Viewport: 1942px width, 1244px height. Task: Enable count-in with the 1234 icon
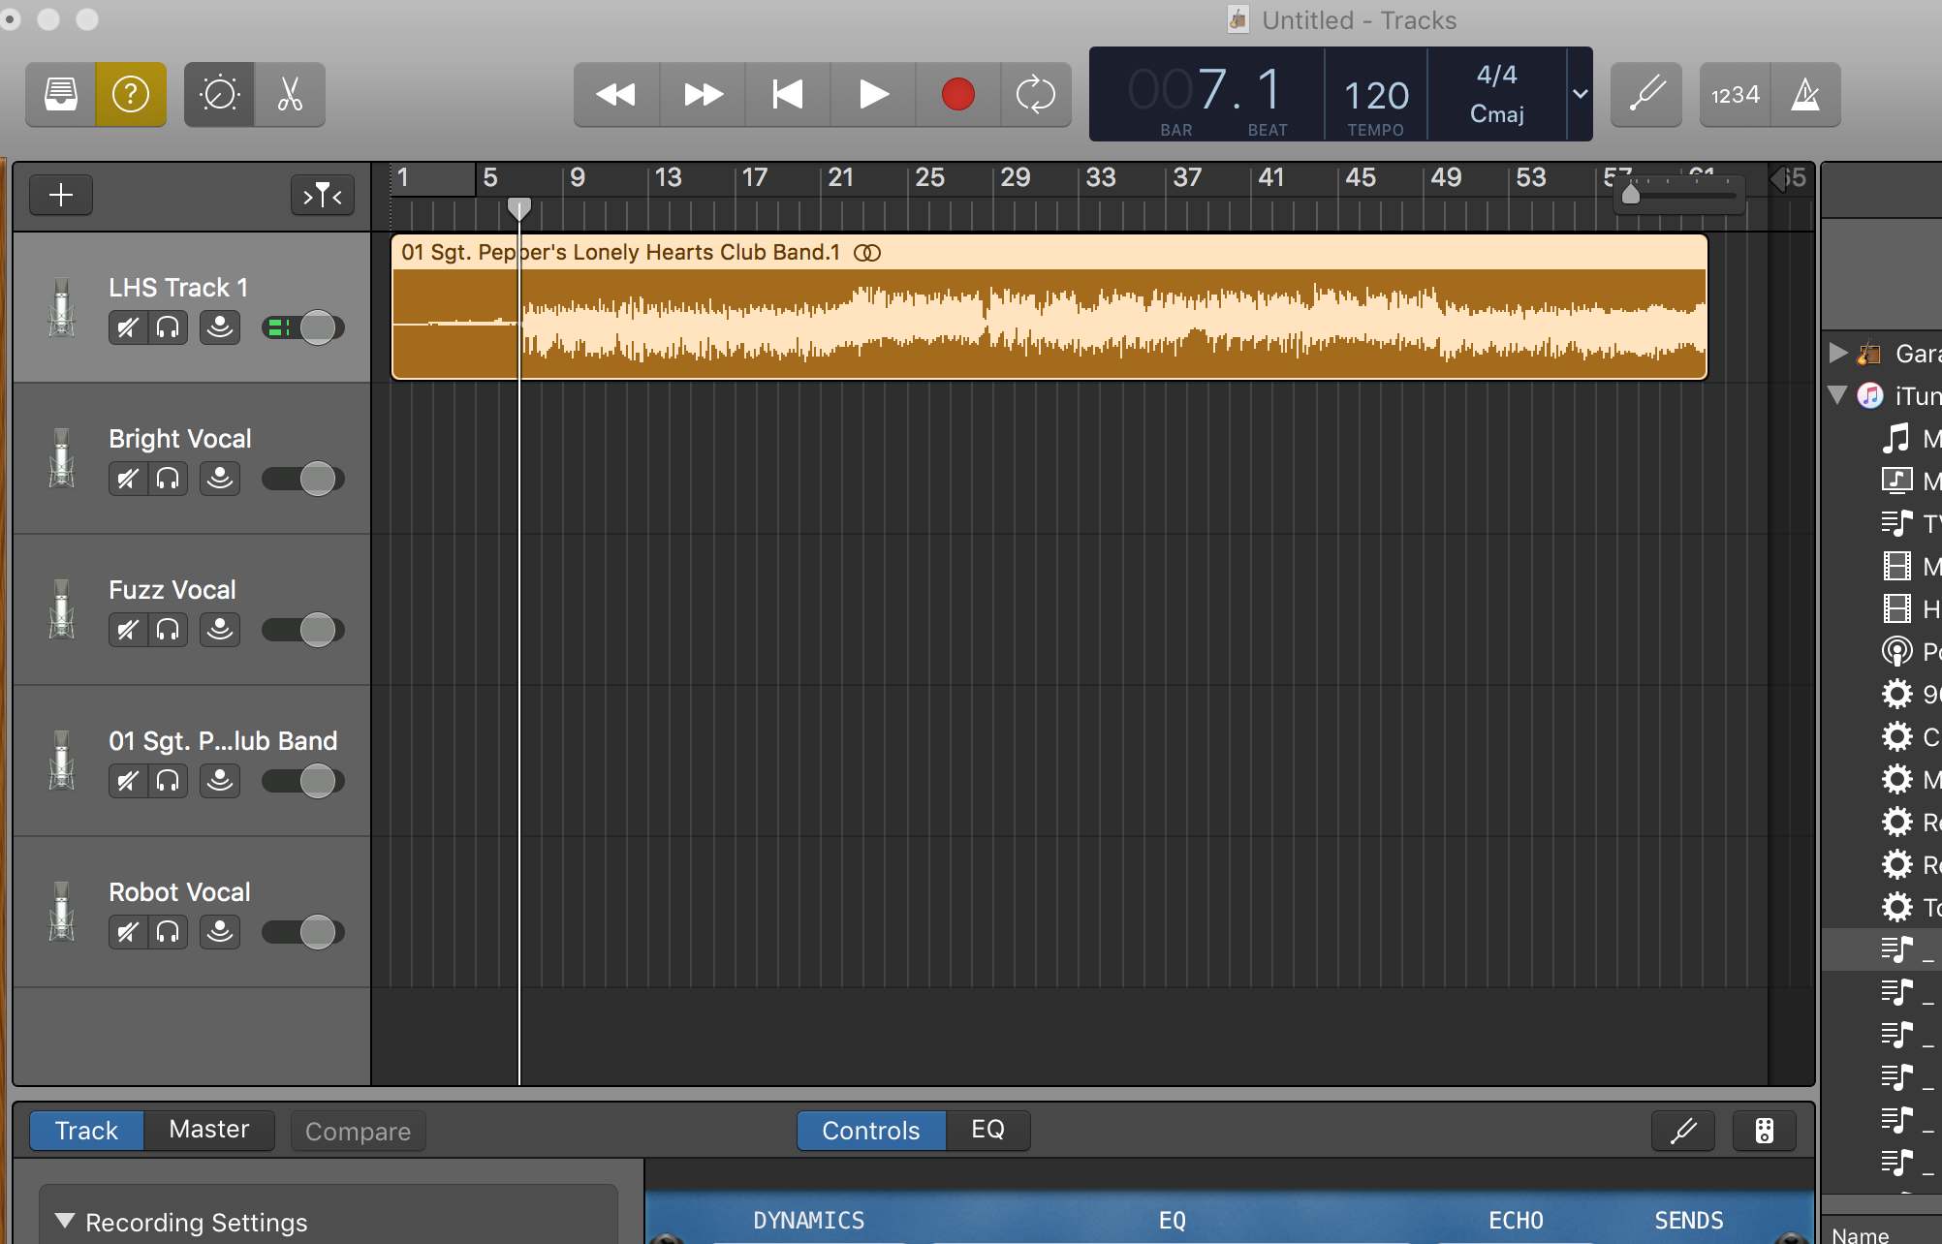(x=1734, y=94)
